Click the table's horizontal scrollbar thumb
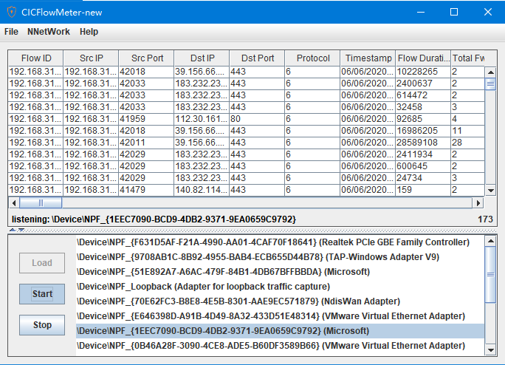The width and height of the screenshot is (505, 365). 41,202
